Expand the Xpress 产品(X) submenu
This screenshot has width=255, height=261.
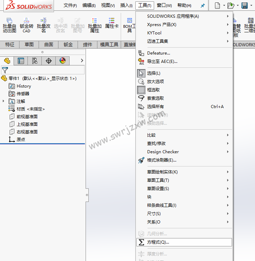tap(184, 24)
